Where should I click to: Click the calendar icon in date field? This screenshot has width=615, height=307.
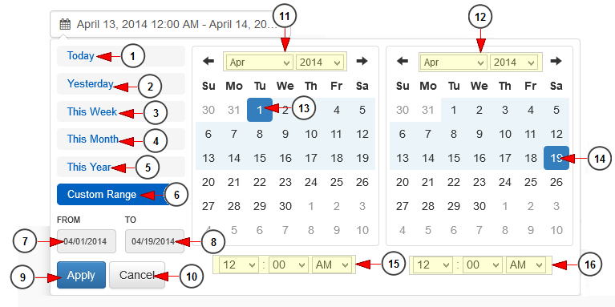point(65,24)
